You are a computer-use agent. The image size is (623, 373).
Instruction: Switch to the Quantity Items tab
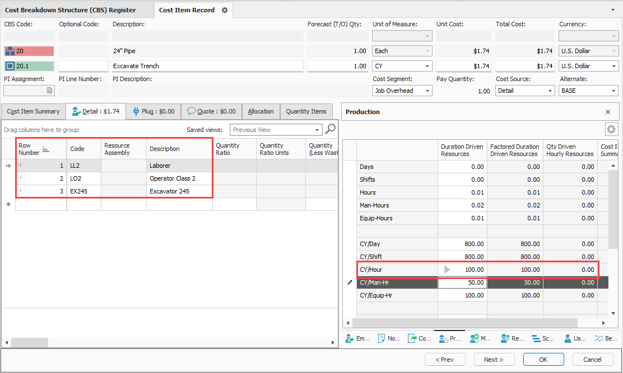pos(306,111)
